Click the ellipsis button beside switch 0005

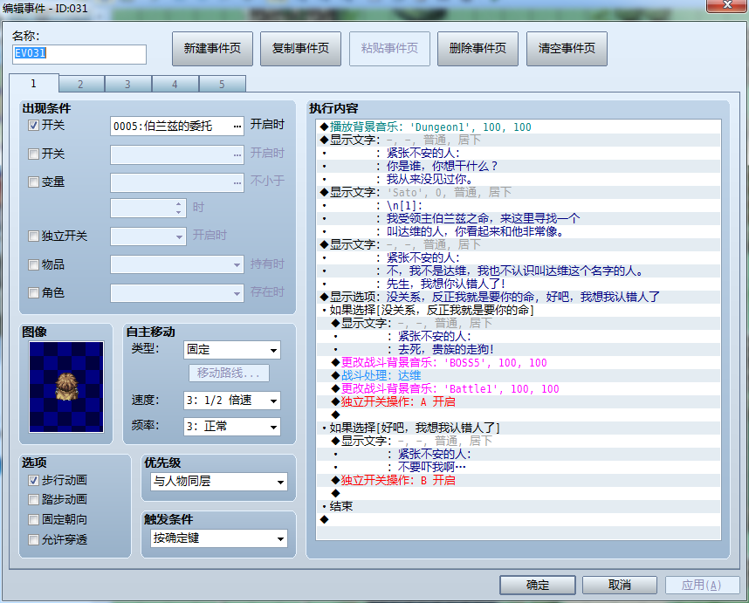coord(237,126)
